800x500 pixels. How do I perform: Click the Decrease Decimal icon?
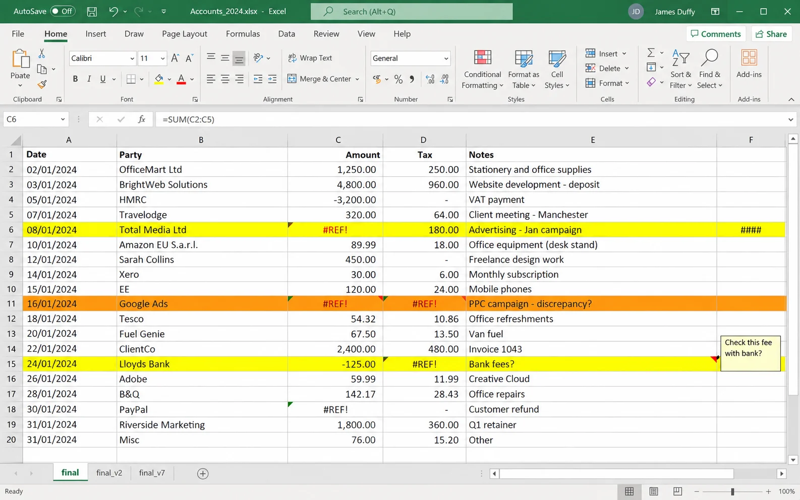tap(444, 79)
